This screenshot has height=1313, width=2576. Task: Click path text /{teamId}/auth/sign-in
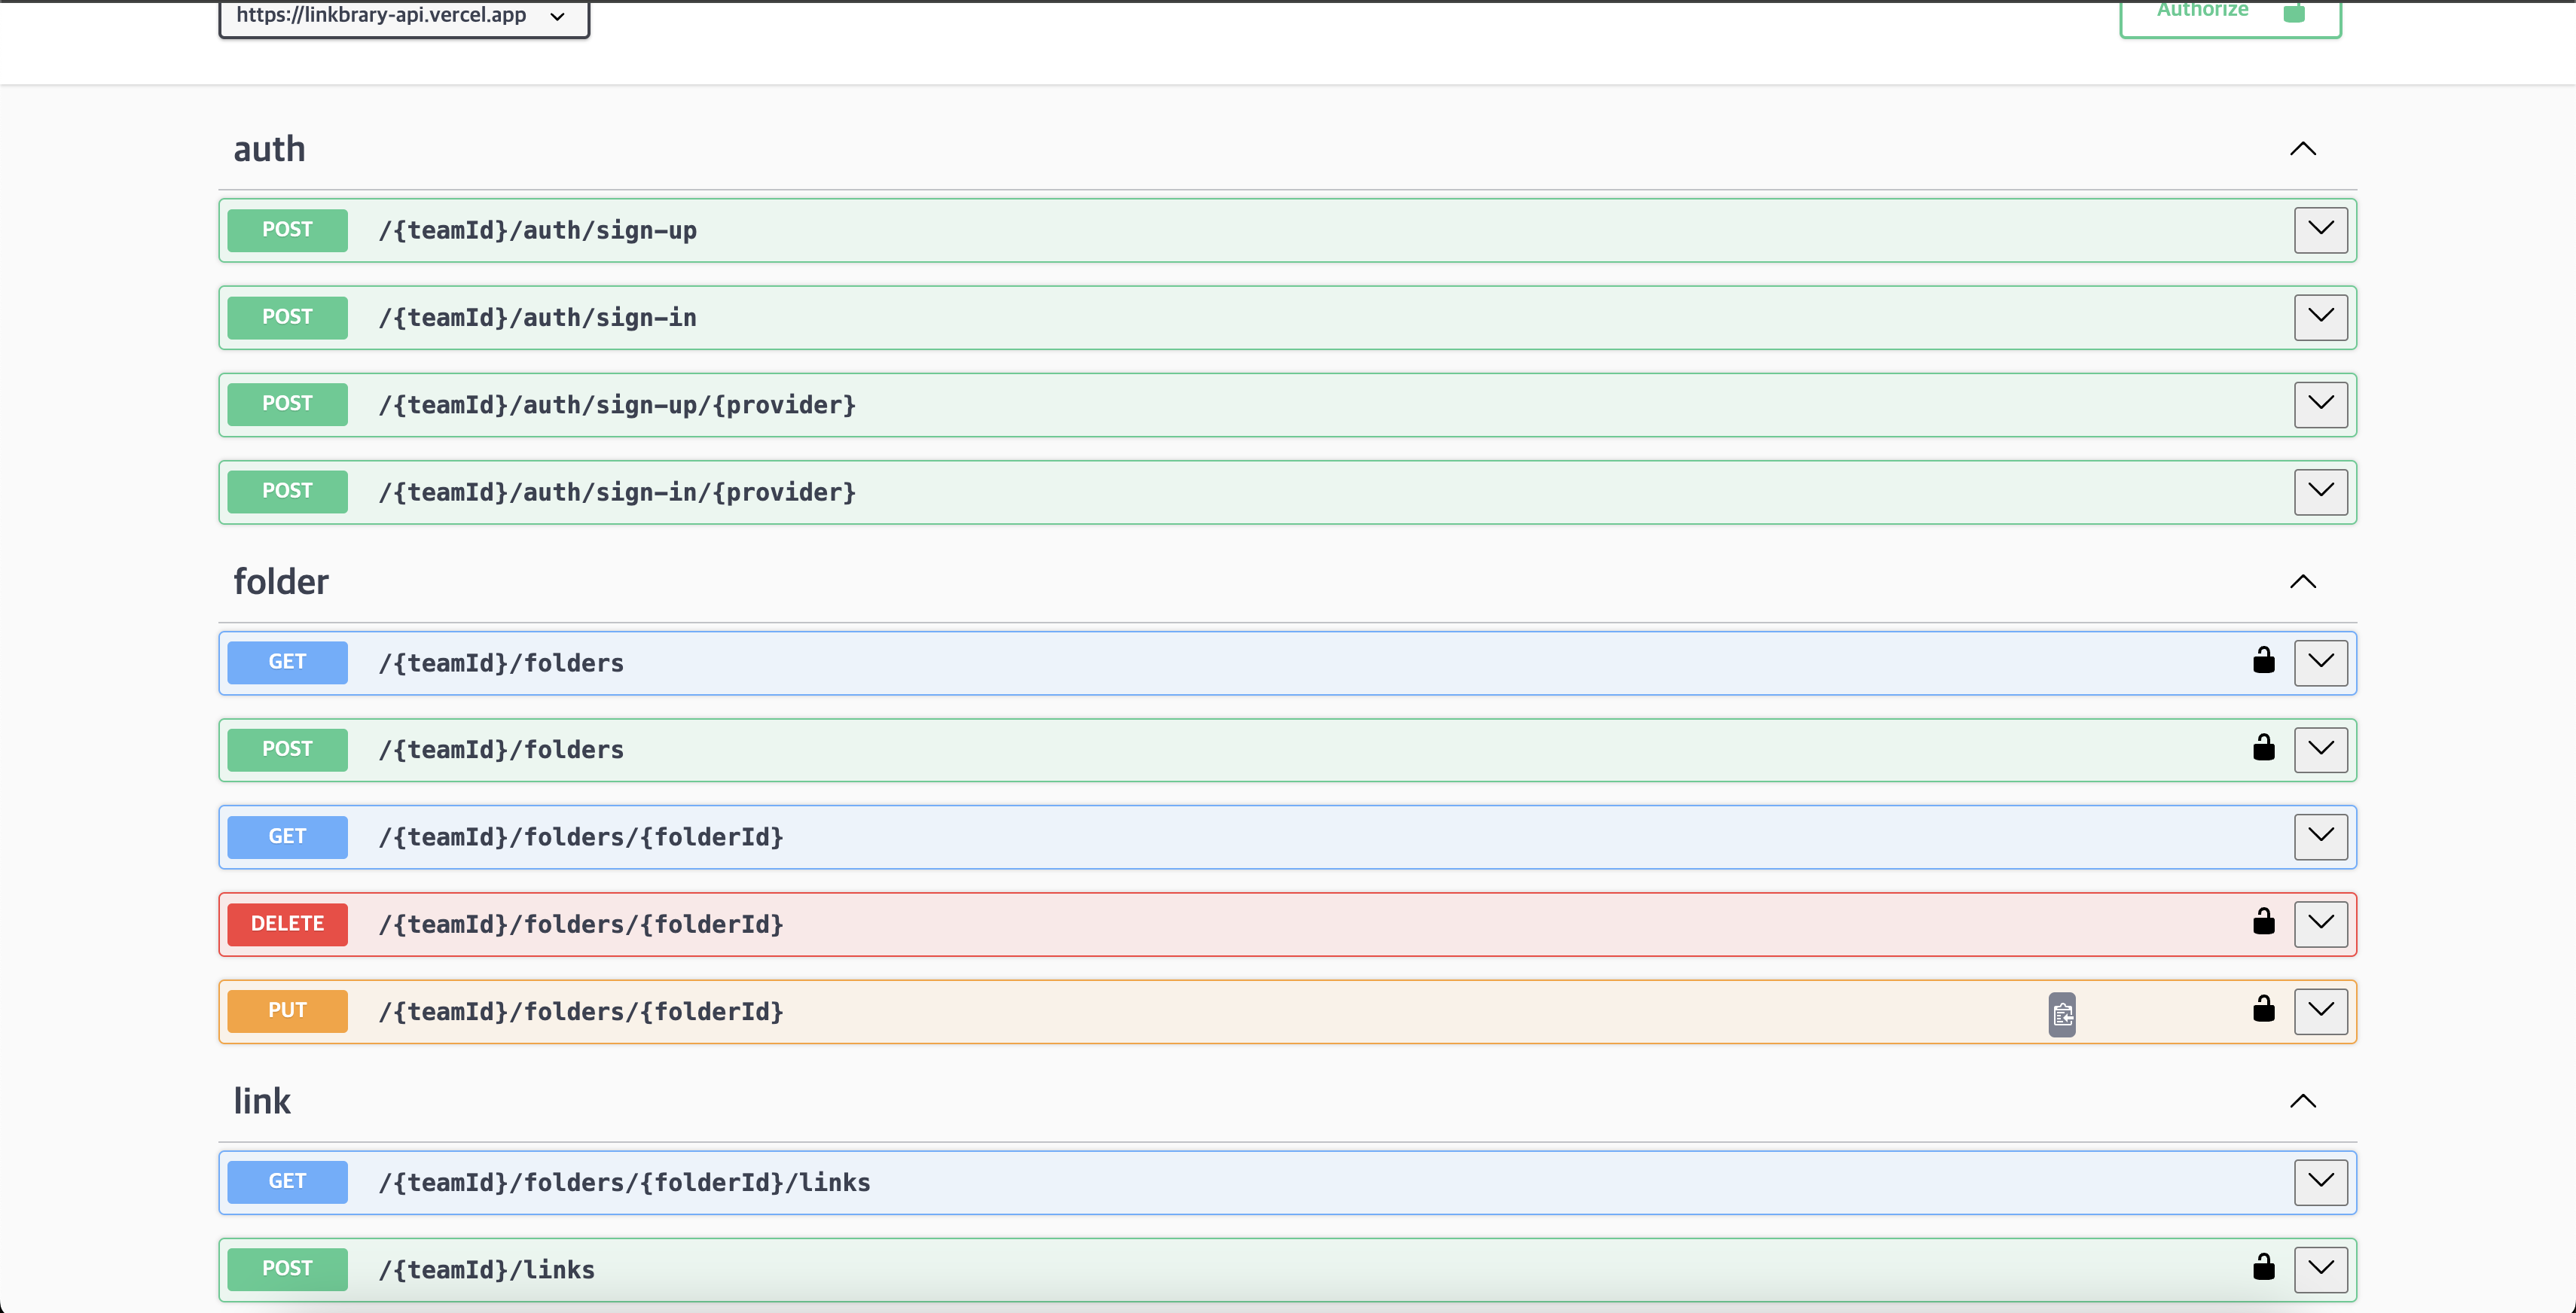pyautogui.click(x=538, y=318)
